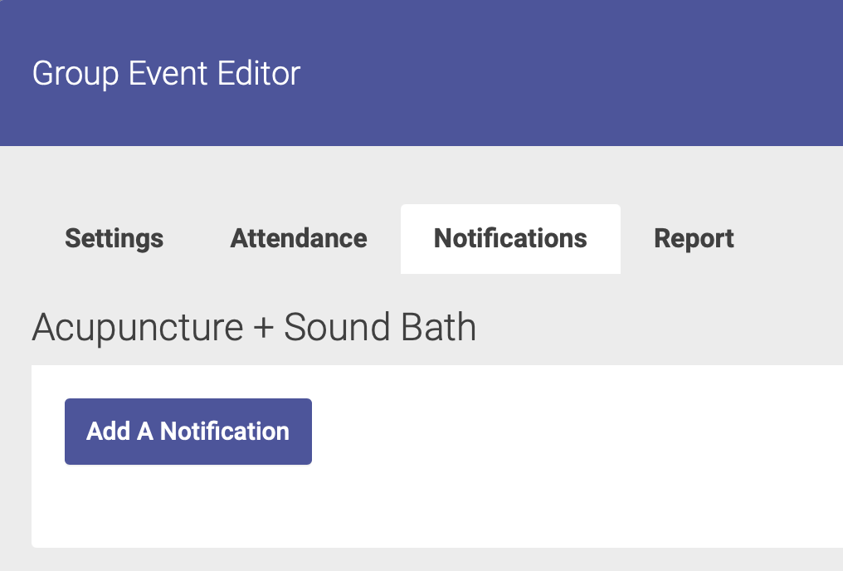Click the words Sound Bath in heading
Image resolution: width=843 pixels, height=571 pixels.
click(x=380, y=328)
